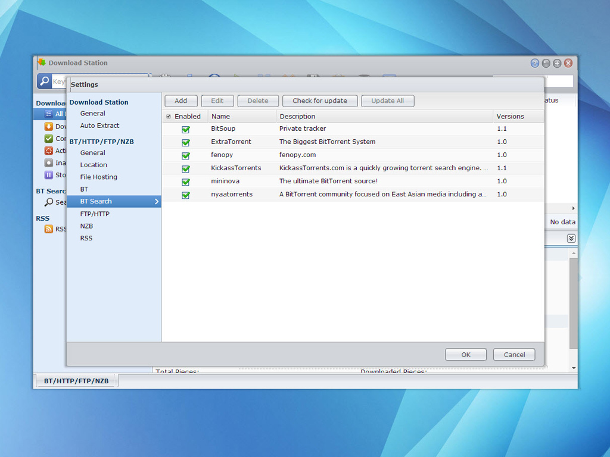The width and height of the screenshot is (610, 457).
Task: Open General under Download Station settings
Action: tap(92, 114)
